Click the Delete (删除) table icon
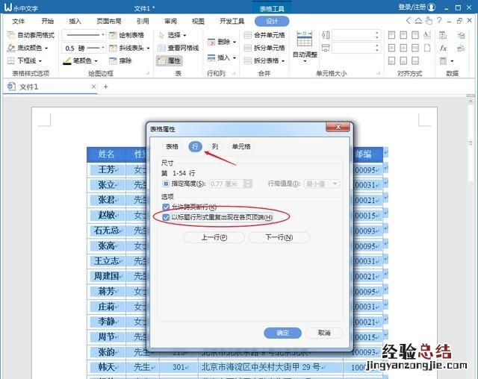Viewport: 478px width, 379px height. coord(211,42)
